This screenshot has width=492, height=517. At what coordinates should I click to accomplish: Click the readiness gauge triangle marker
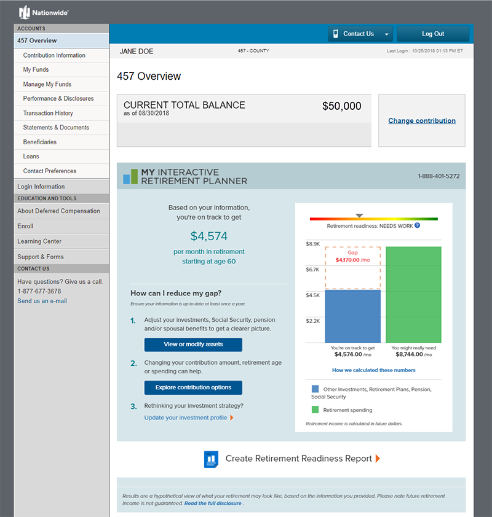[x=359, y=216]
